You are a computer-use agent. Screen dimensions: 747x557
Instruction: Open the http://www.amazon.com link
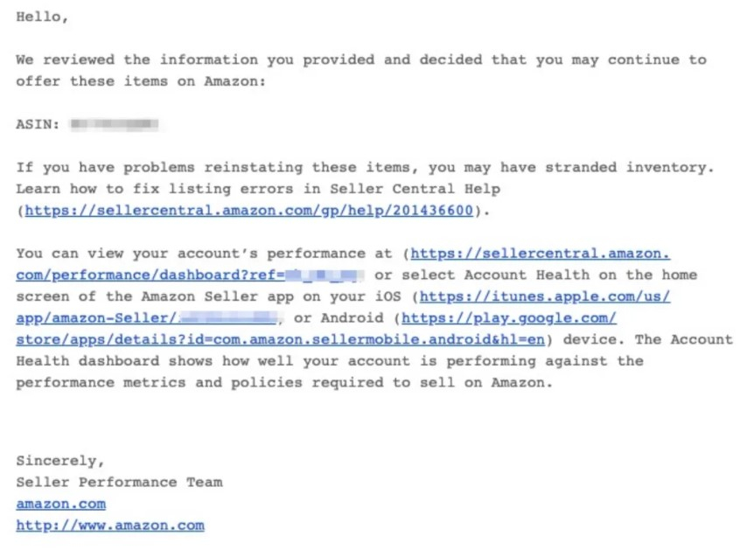[109, 526]
